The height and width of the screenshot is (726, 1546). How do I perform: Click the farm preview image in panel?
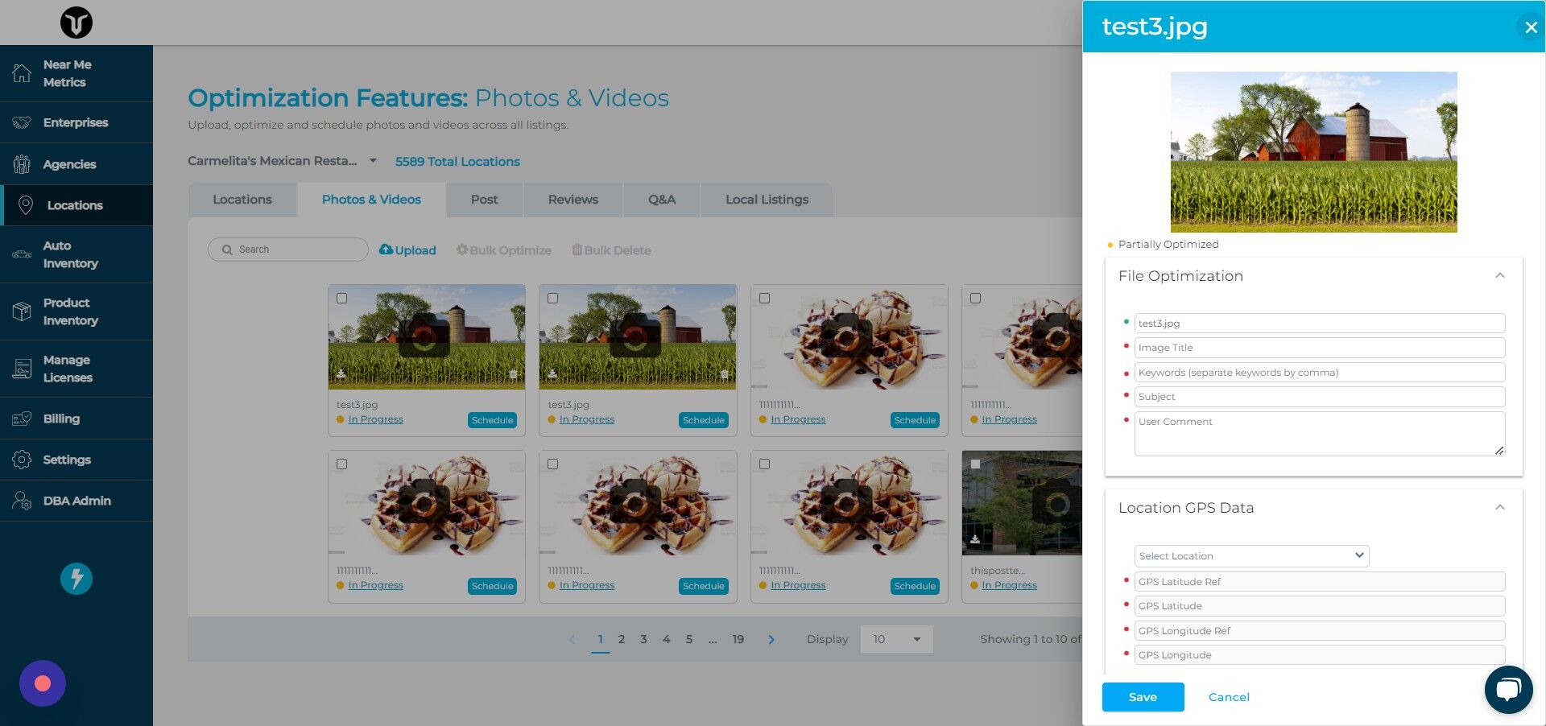click(1313, 152)
